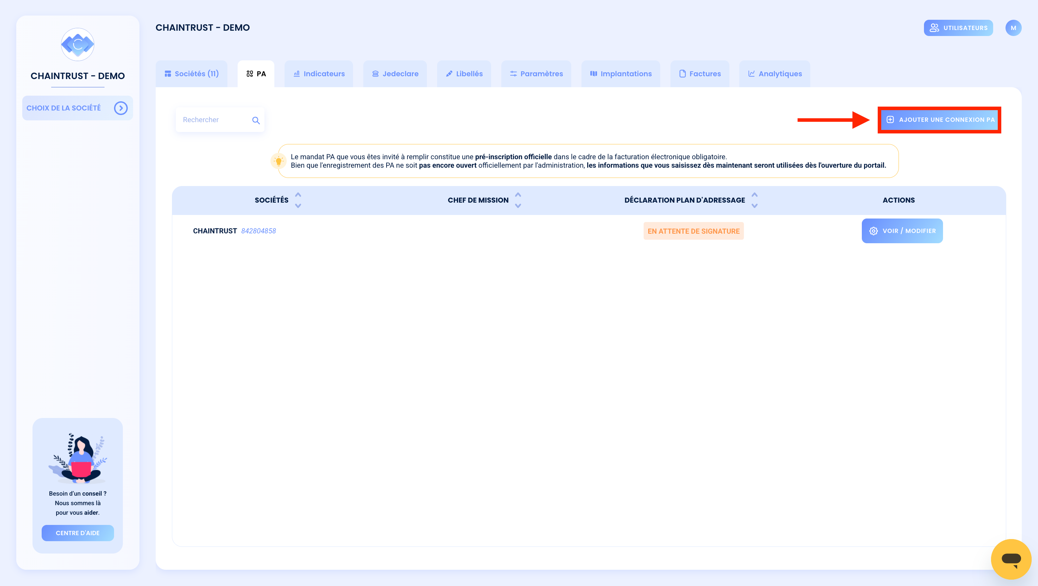Image resolution: width=1038 pixels, height=586 pixels.
Task: Open the Libellés tab
Action: (464, 74)
